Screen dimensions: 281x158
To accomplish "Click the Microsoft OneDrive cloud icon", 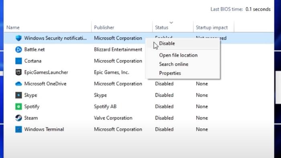I will click(18, 84).
